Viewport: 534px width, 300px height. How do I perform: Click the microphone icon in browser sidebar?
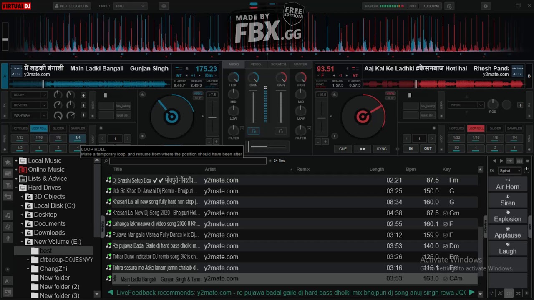8,238
